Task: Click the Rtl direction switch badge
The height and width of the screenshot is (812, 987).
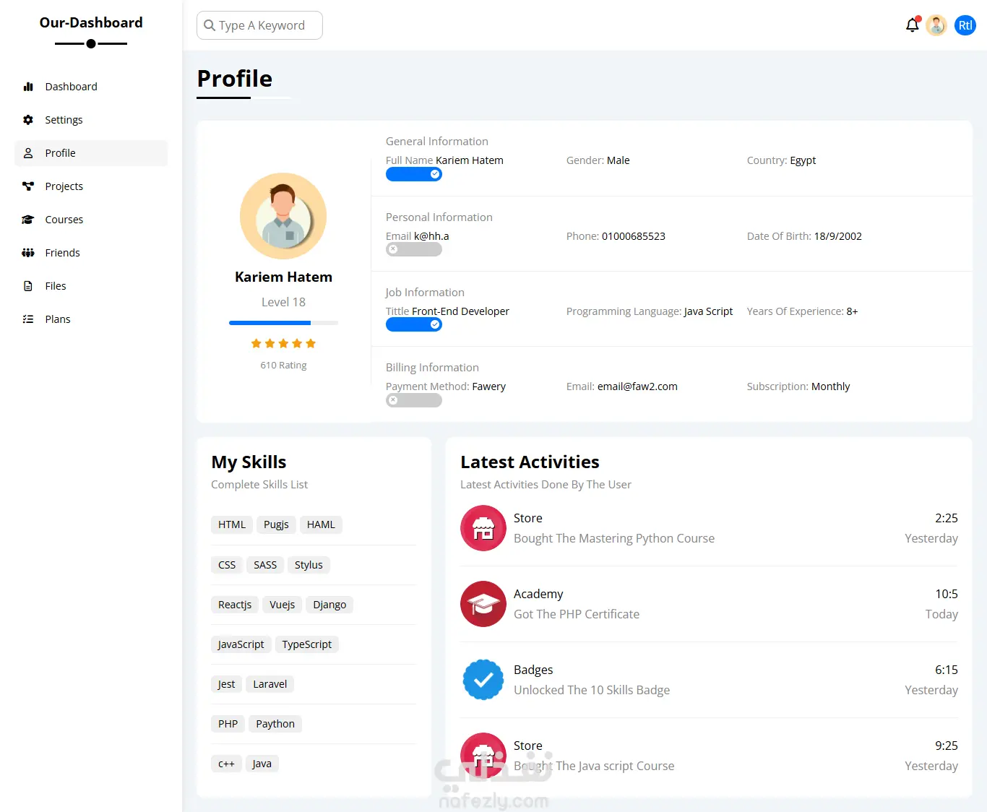Action: point(965,26)
